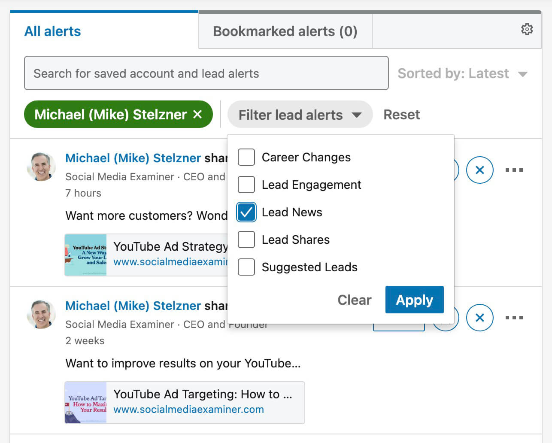The height and width of the screenshot is (443, 552).
Task: Click Mike Stelzner's avatar in first alert
Action: click(41, 167)
